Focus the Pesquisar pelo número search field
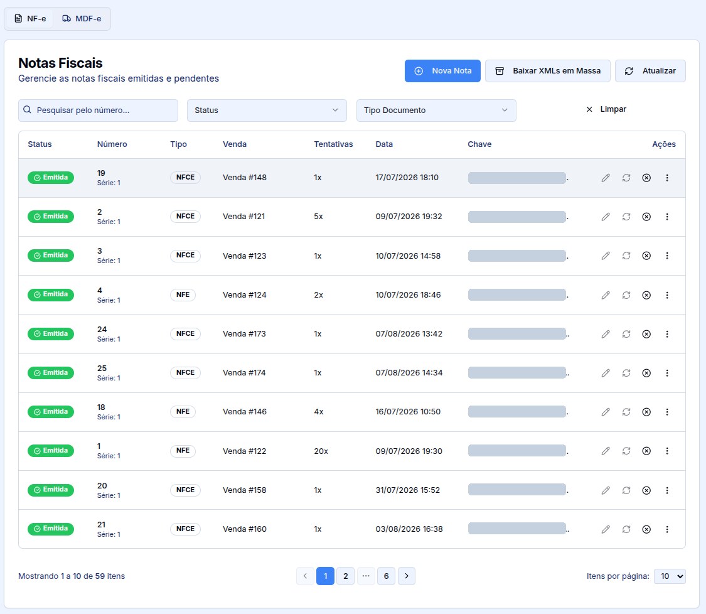The width and height of the screenshot is (706, 614). 98,110
